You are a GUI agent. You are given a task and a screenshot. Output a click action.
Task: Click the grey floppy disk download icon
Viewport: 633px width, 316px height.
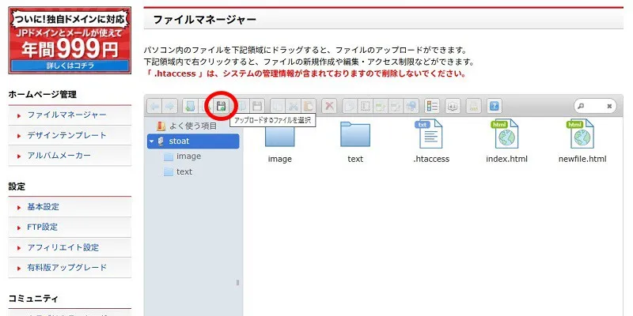click(x=256, y=107)
